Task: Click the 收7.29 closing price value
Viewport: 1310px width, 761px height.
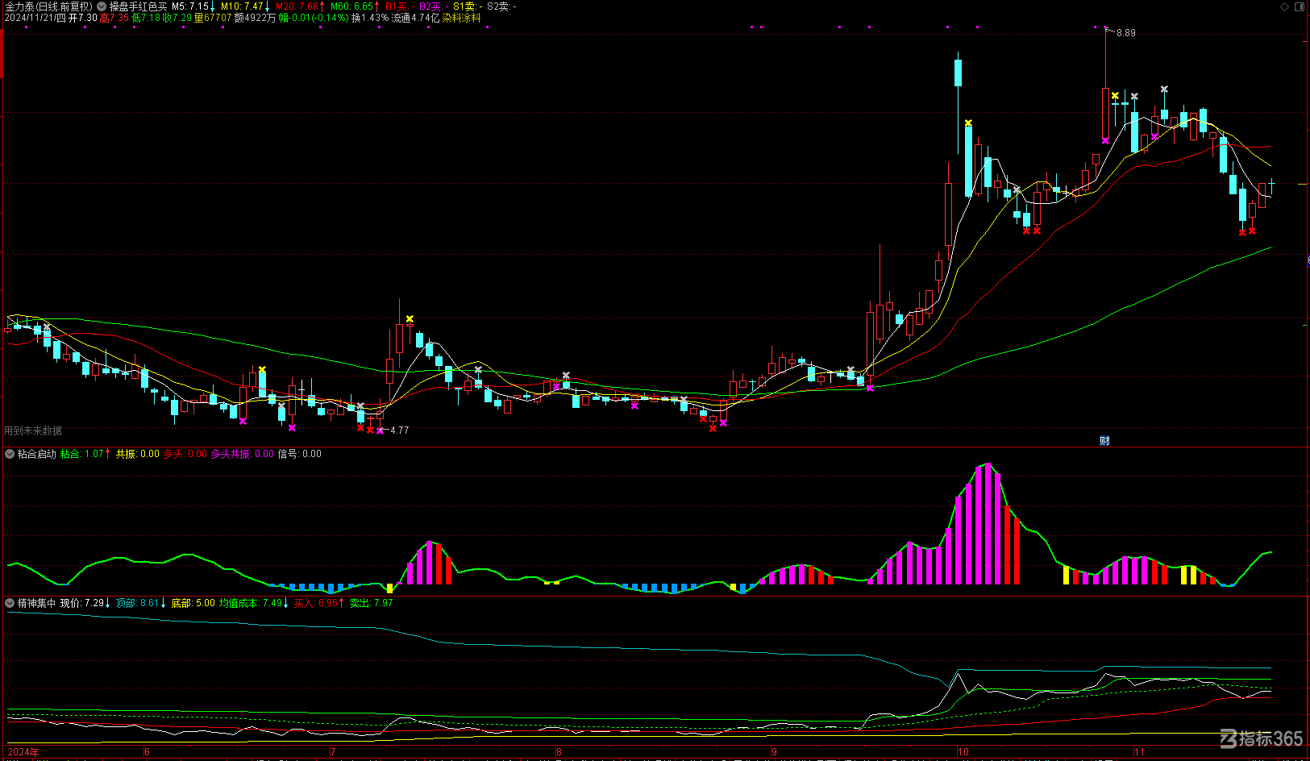Action: pos(178,18)
